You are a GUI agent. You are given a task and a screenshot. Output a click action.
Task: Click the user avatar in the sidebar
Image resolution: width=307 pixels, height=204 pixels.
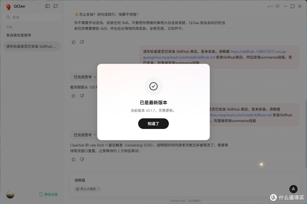click(x=10, y=194)
